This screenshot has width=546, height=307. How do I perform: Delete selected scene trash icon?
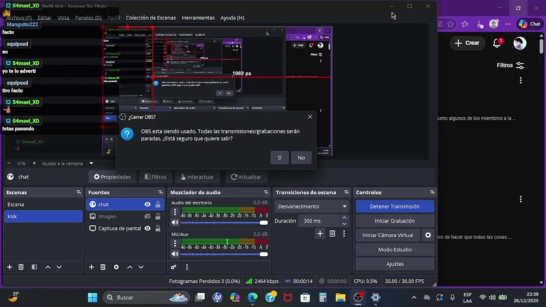21,267
